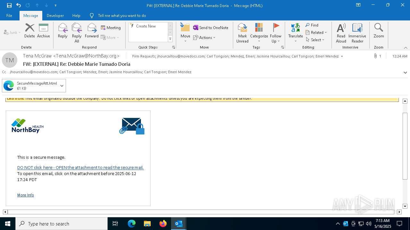
Task: Click the taskbar search box
Action: pos(61,224)
